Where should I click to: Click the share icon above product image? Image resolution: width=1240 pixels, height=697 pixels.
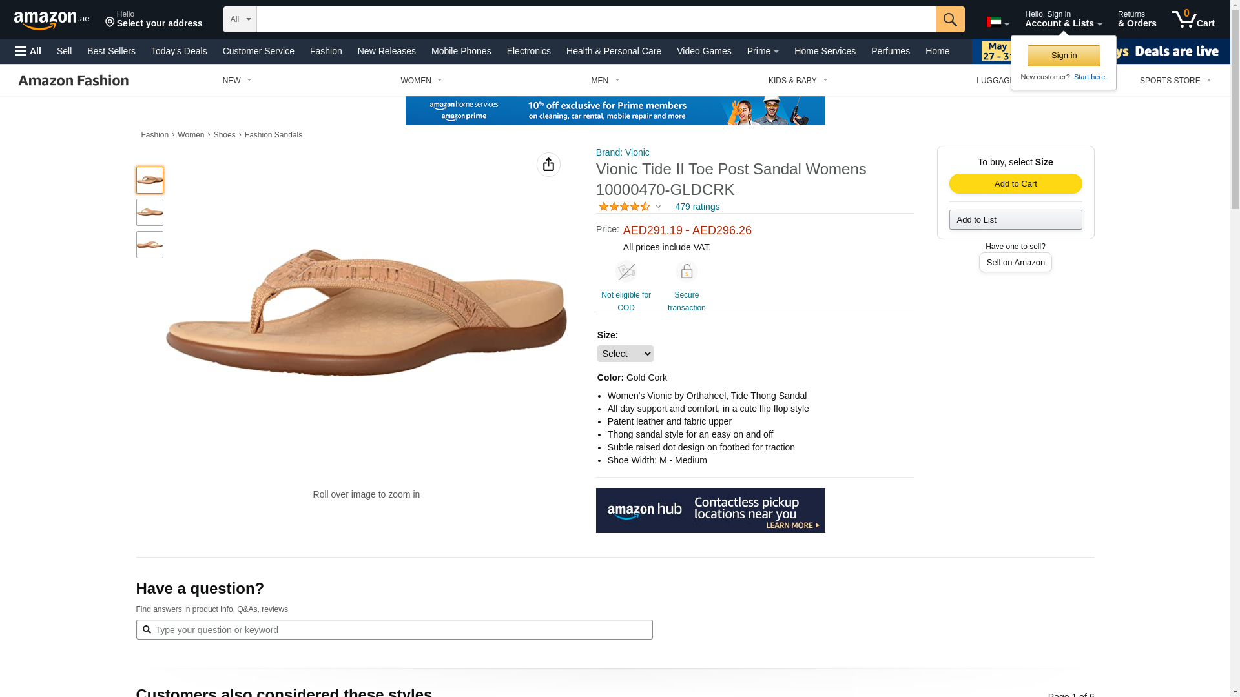548,165
